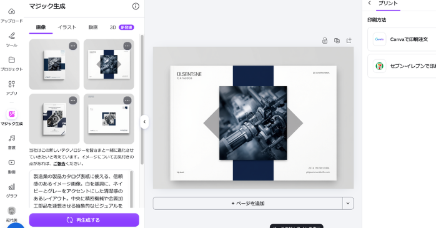Open options menu on the small square image thumbnail

(127, 101)
